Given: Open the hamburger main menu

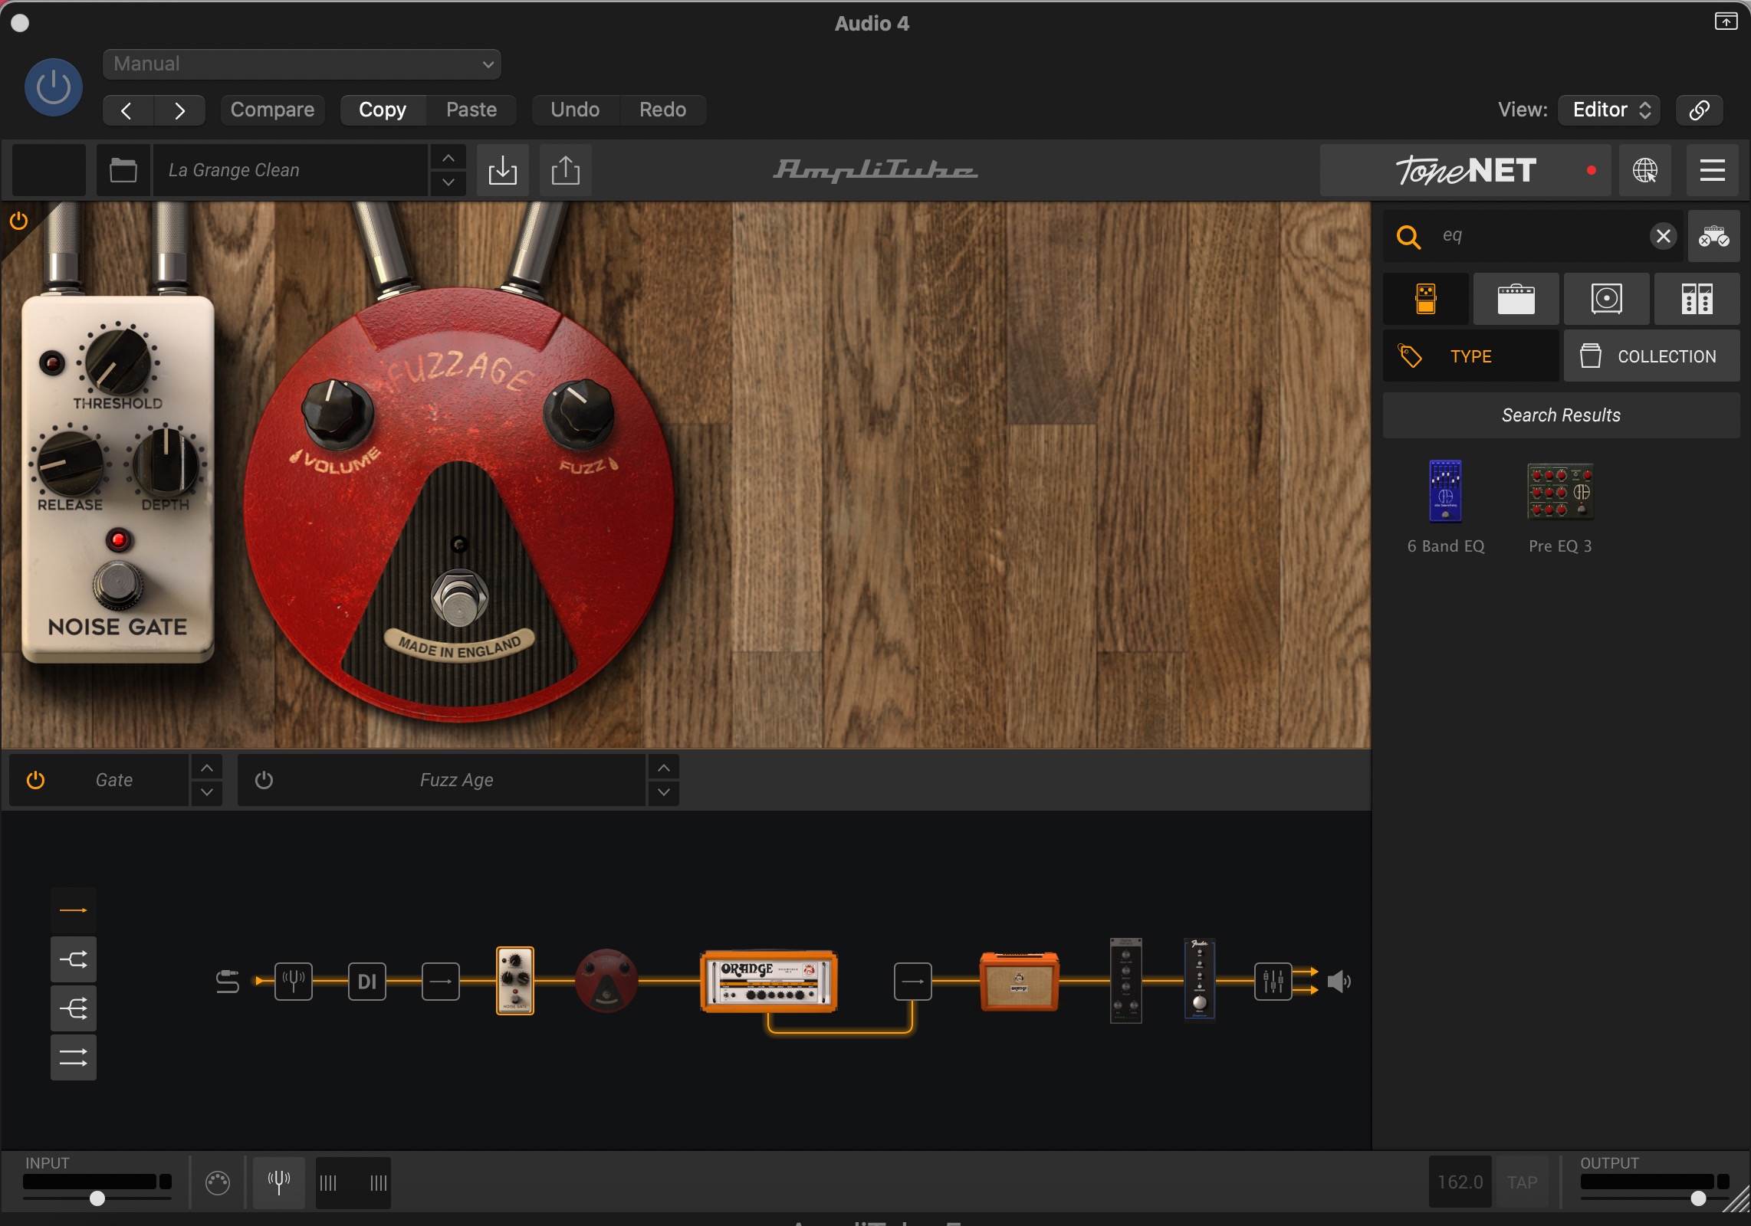Looking at the screenshot, I should (1712, 170).
